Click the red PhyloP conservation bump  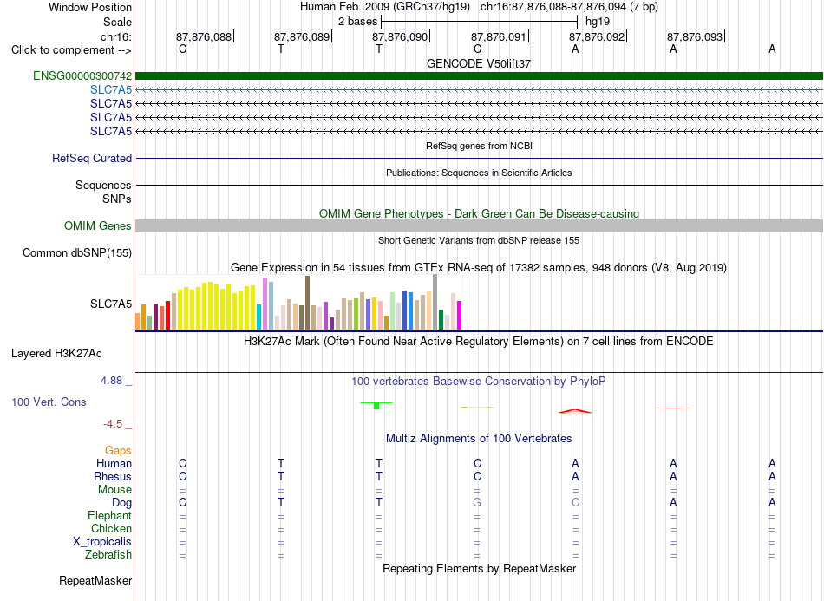[575, 411]
